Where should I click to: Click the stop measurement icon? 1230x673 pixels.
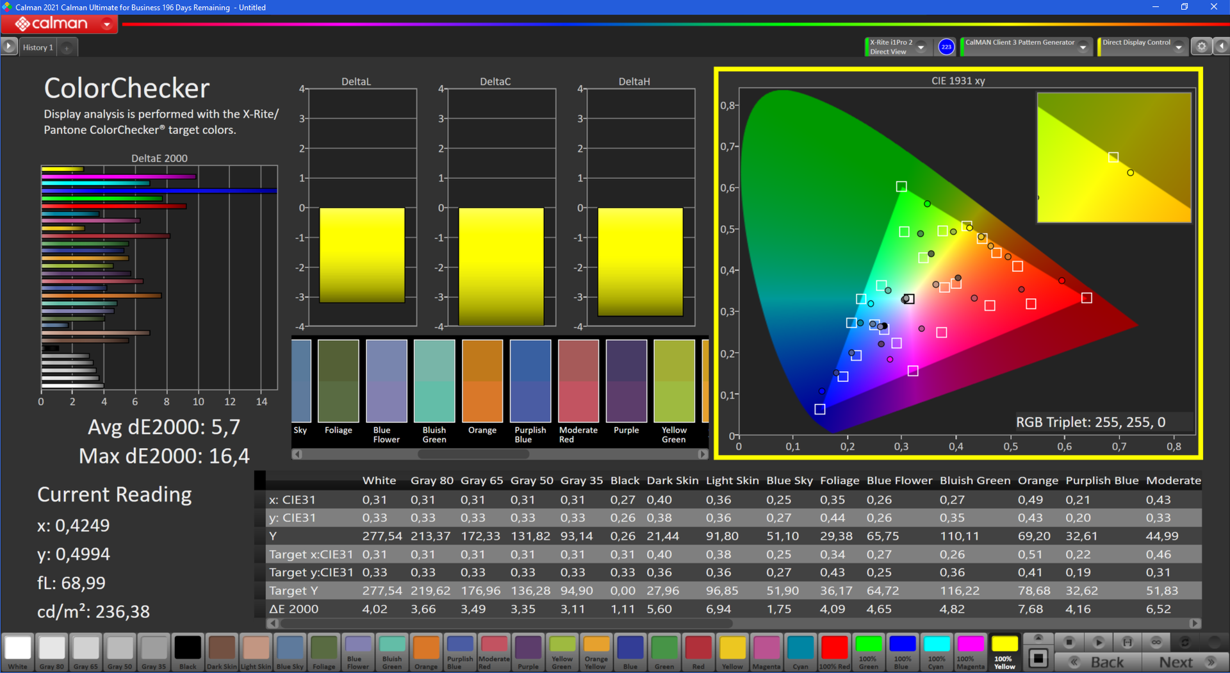tap(1069, 642)
